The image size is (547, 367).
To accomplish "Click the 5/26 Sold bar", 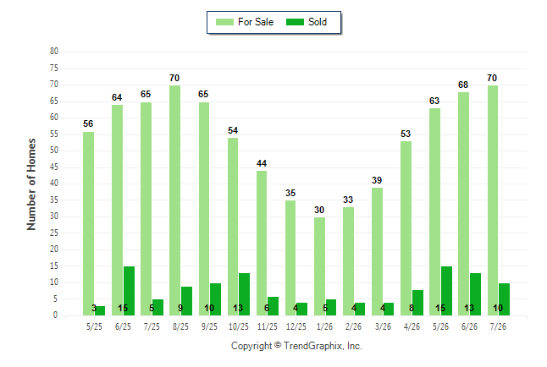I will [x=446, y=291].
